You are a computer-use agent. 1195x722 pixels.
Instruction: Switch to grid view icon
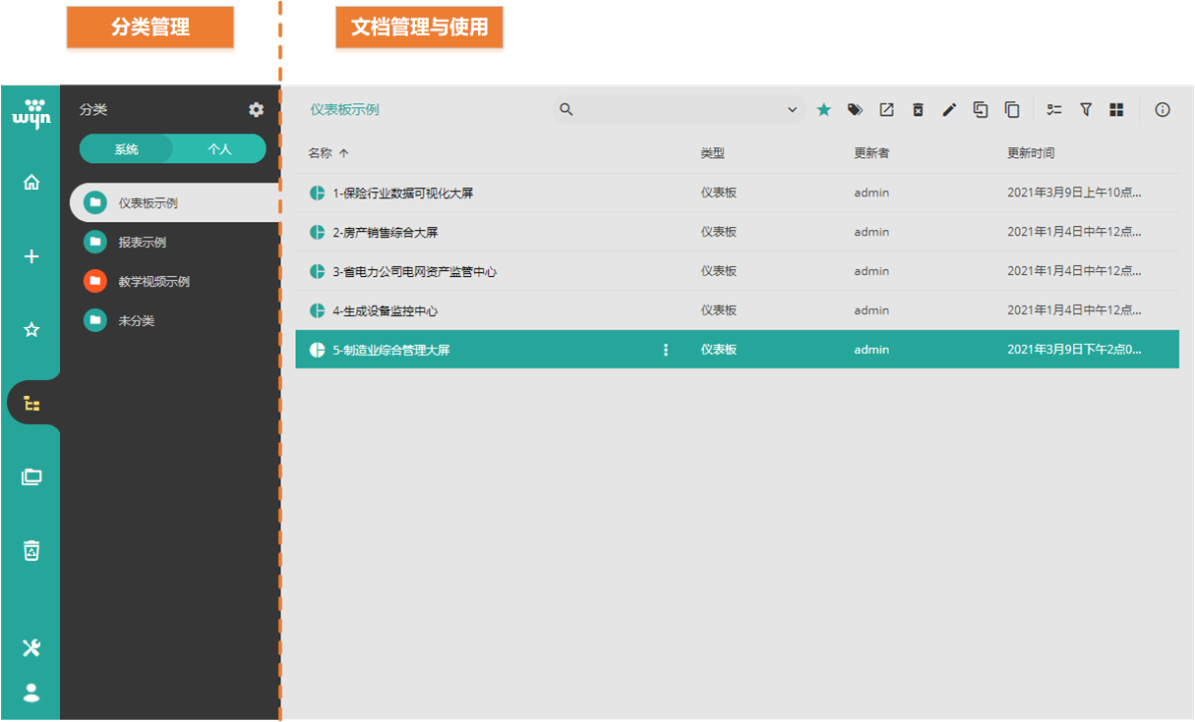click(1116, 110)
